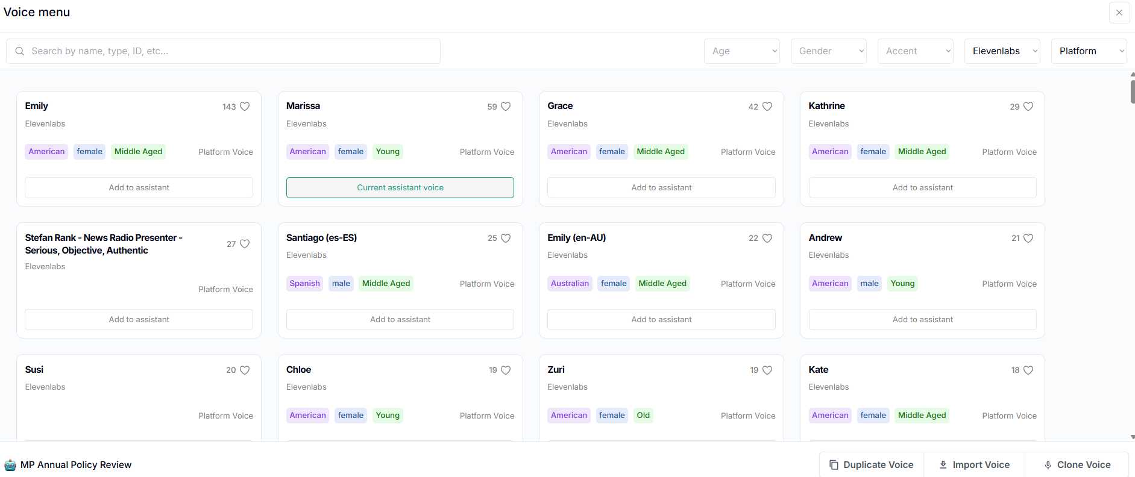Select the Chloe voice name

point(298,370)
